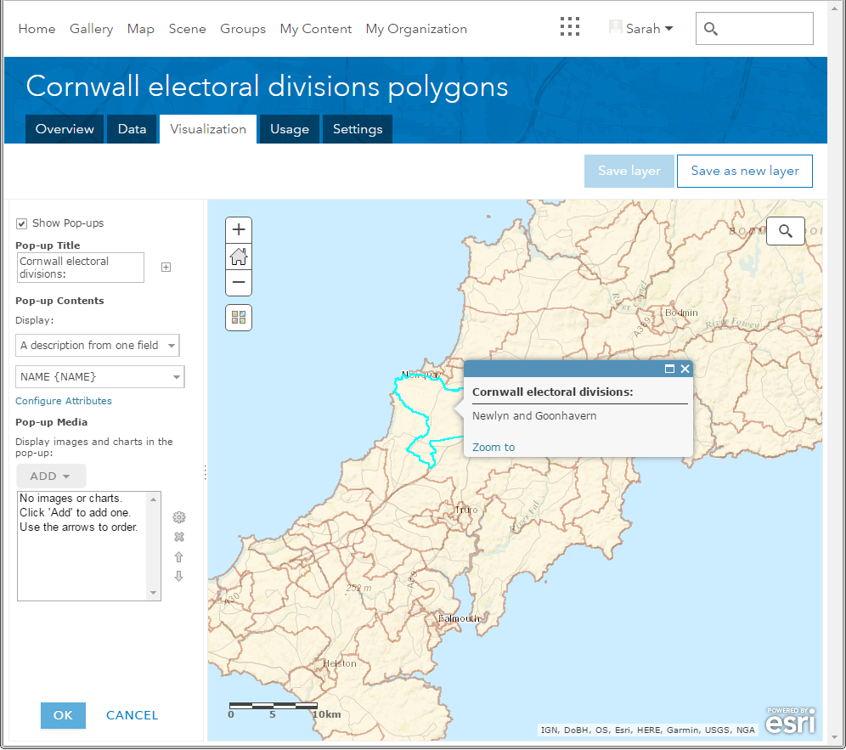Zoom in on the map

point(239,230)
